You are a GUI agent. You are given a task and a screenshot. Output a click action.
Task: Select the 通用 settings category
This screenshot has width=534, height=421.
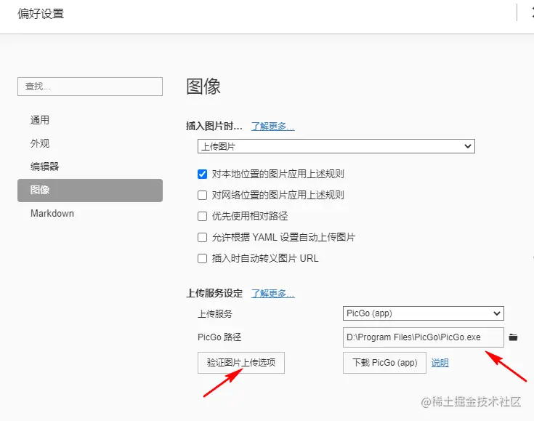click(x=90, y=120)
